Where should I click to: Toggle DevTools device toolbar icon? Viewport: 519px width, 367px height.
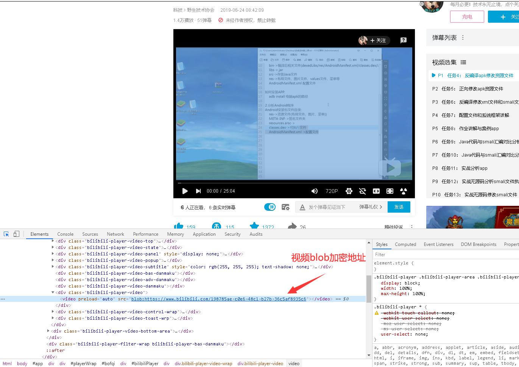coord(16,234)
